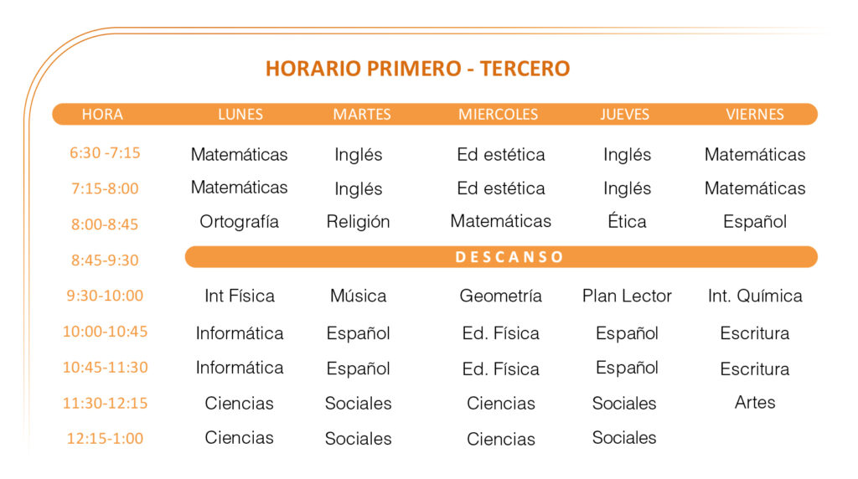Viewport: 858px width, 479px height.
Task: Select the Música class entry
Action: 358,296
